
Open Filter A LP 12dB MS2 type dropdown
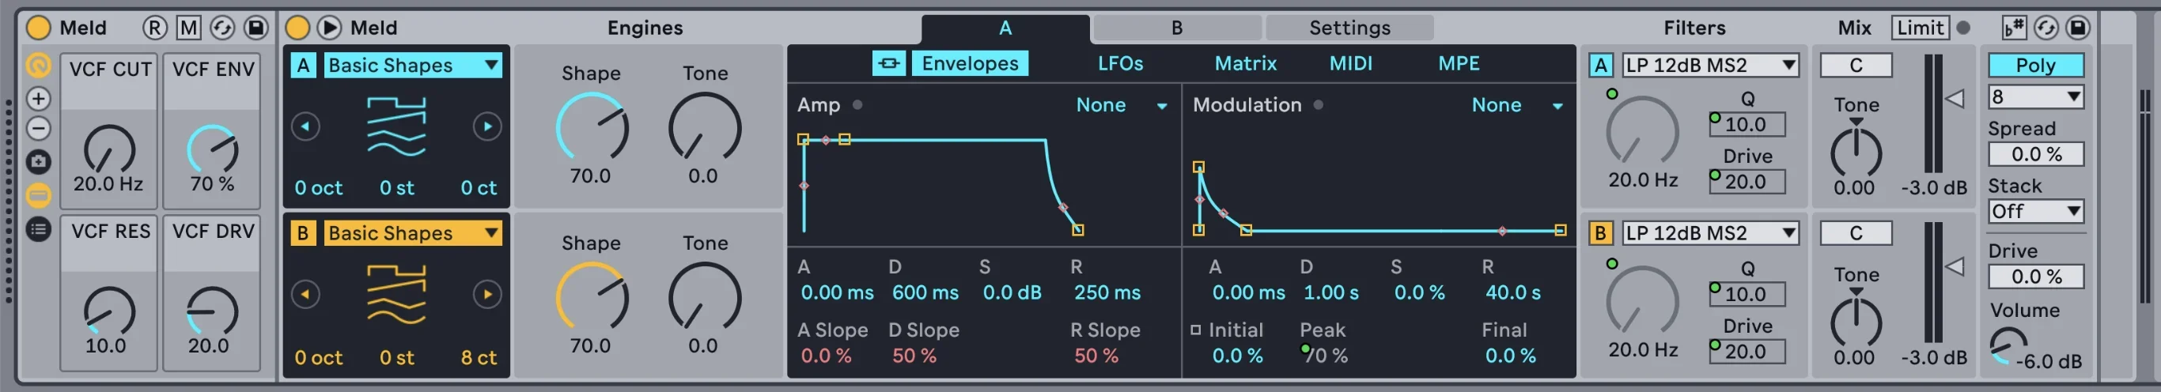[x=1710, y=66]
